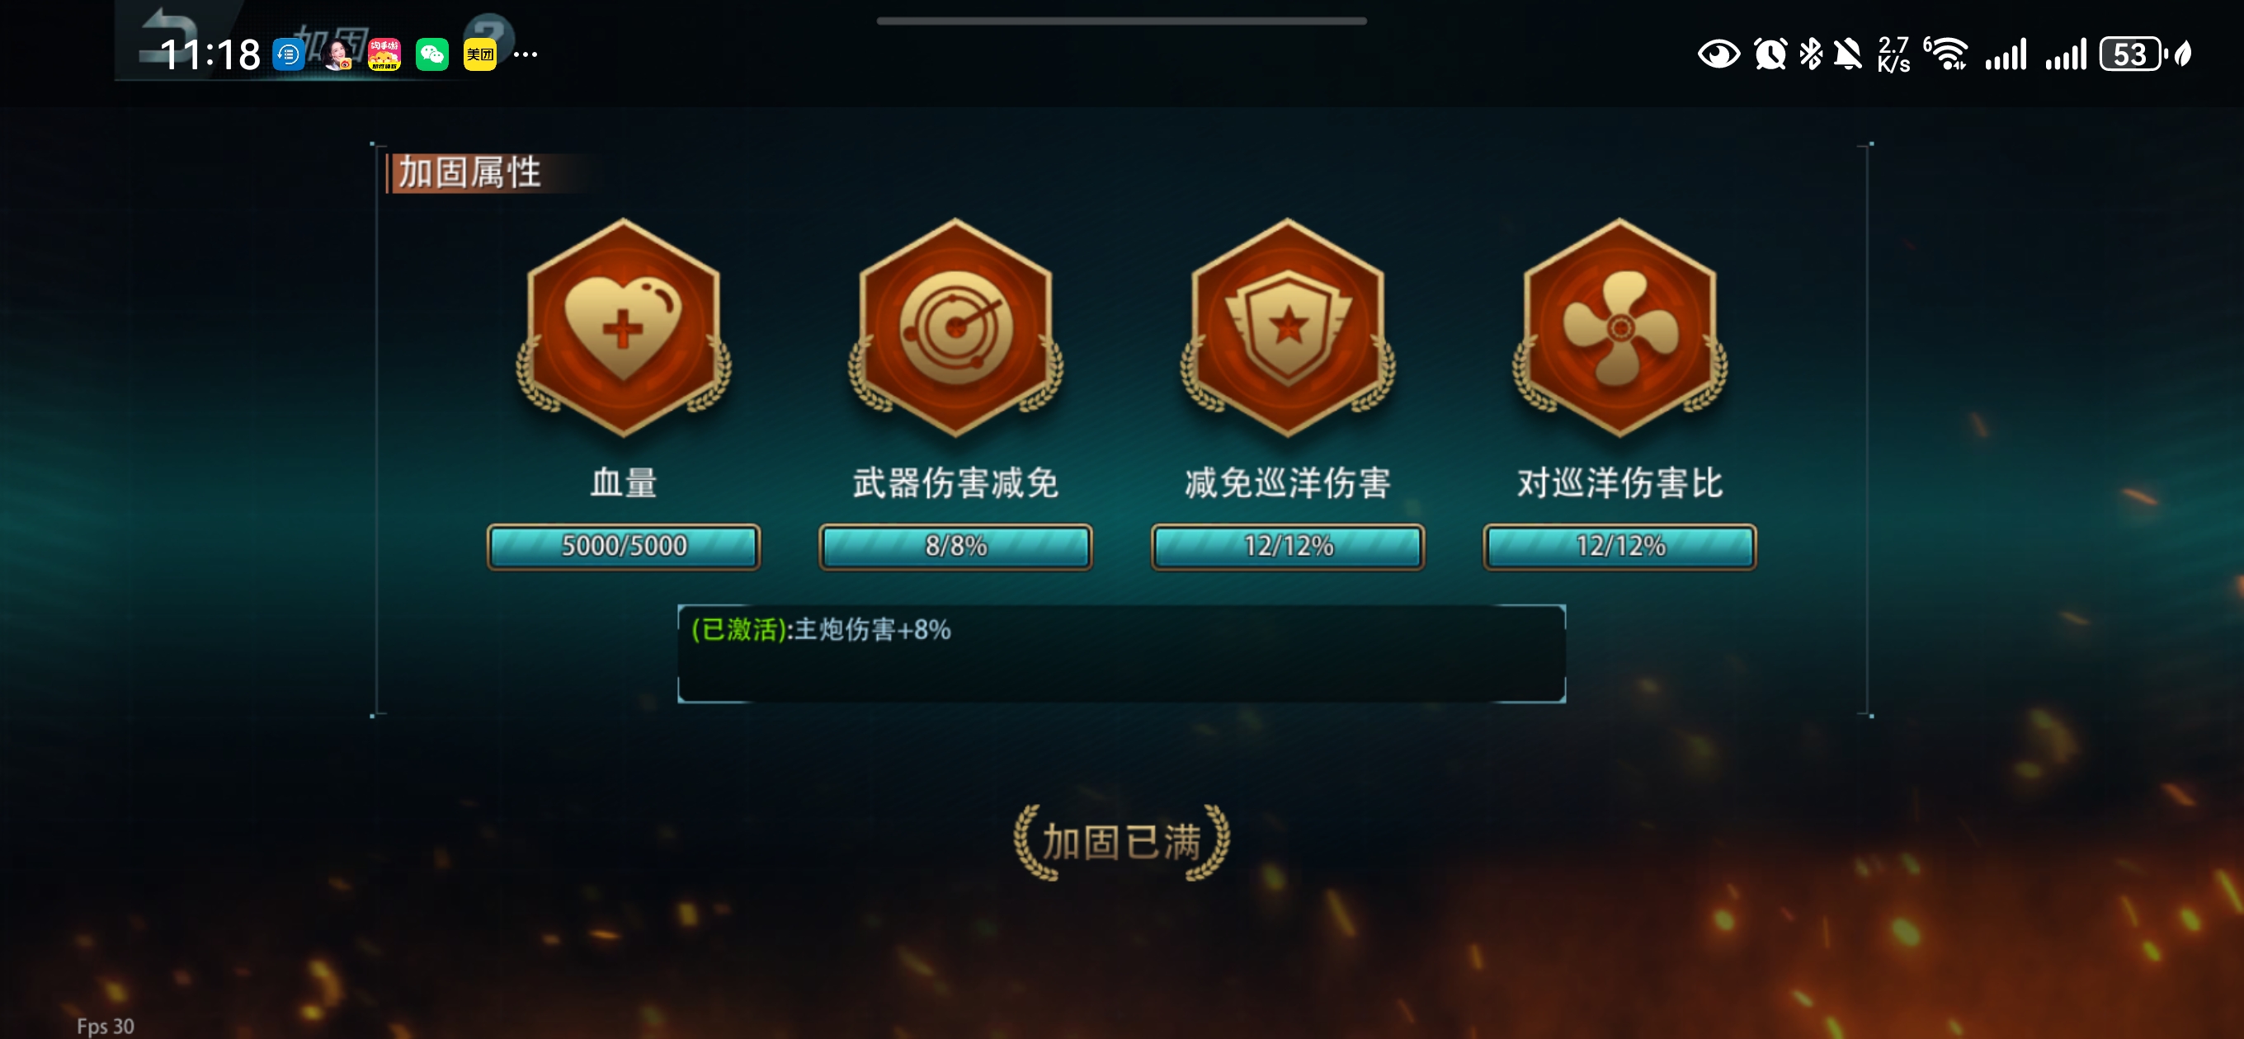
Task: Click the 5000/5000 health progress bar
Action: 624,547
